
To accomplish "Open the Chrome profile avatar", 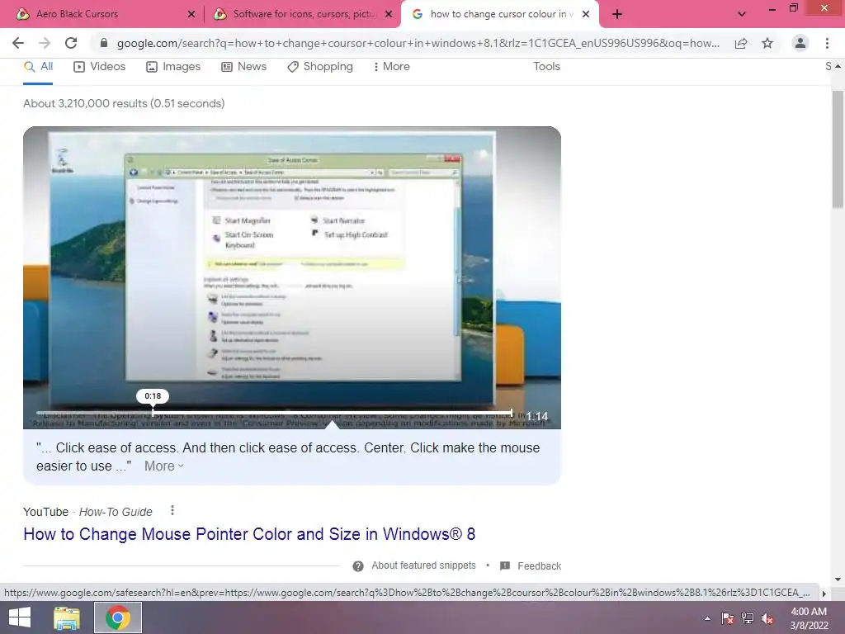I will [x=800, y=43].
